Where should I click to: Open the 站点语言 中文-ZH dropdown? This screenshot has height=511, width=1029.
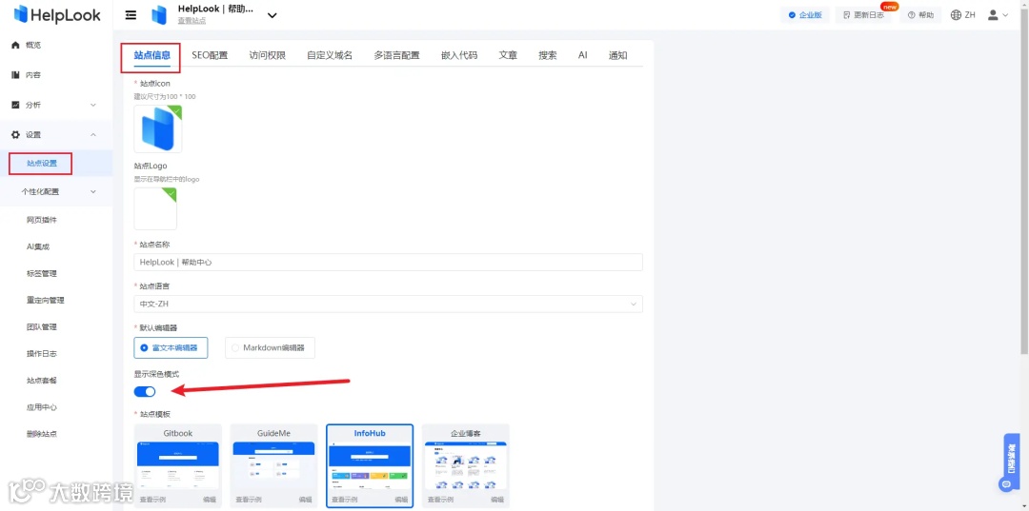[x=388, y=304]
